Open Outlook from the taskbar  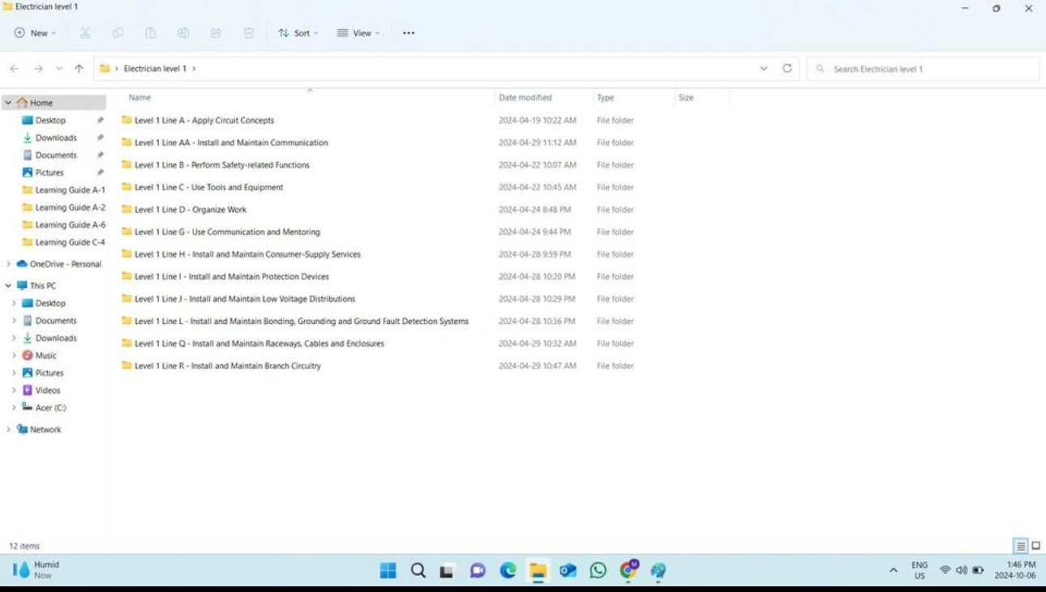[568, 570]
